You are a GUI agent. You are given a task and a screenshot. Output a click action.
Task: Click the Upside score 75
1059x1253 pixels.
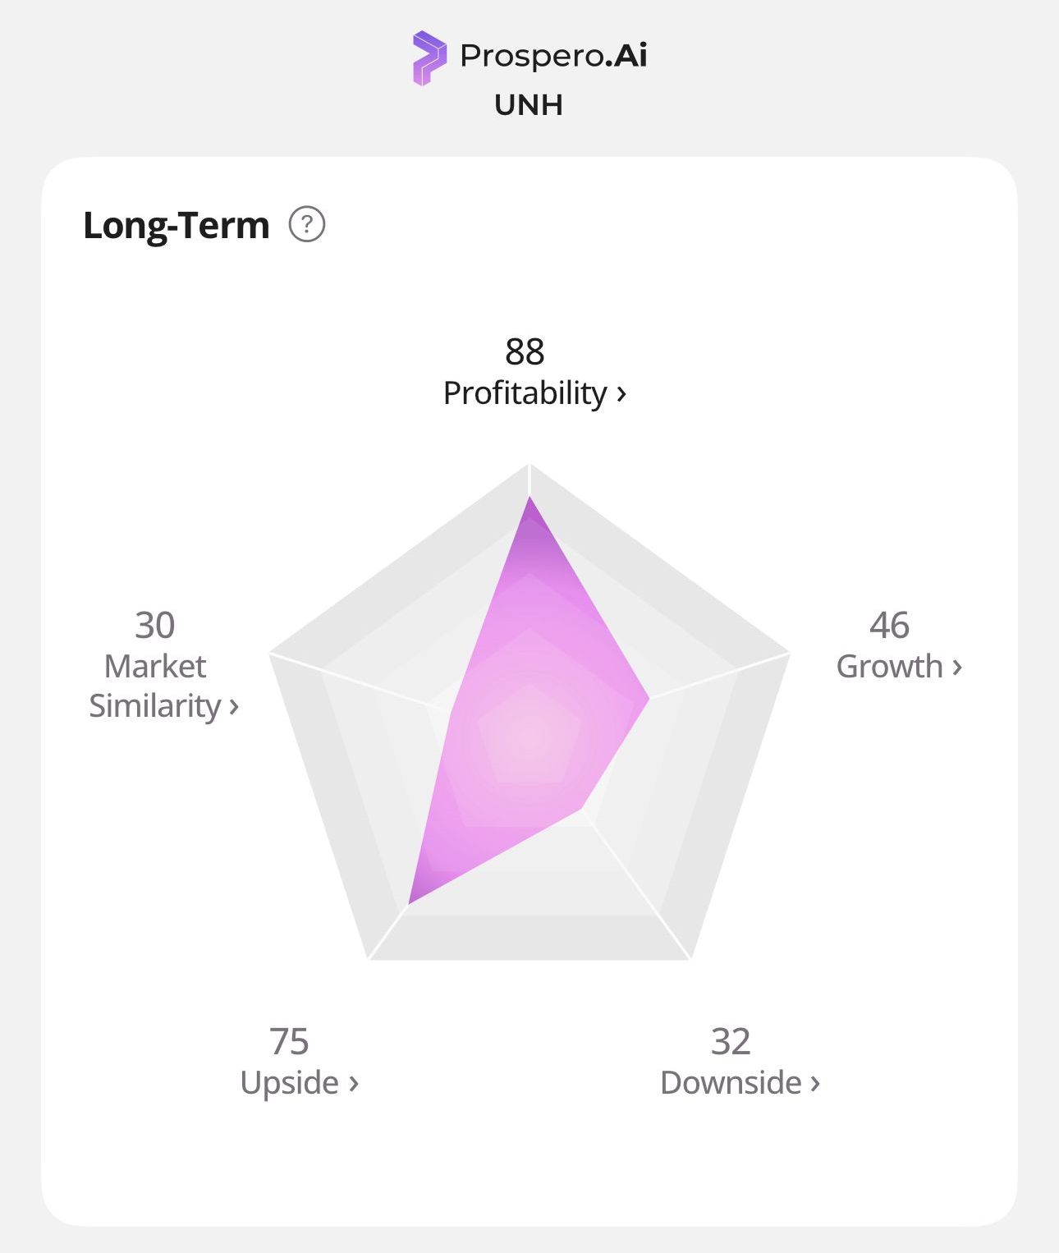(289, 1042)
